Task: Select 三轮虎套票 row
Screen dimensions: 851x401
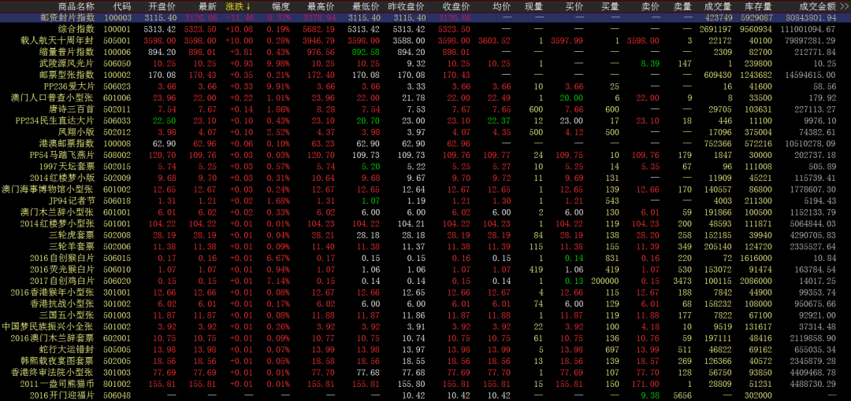Action: click(425, 234)
